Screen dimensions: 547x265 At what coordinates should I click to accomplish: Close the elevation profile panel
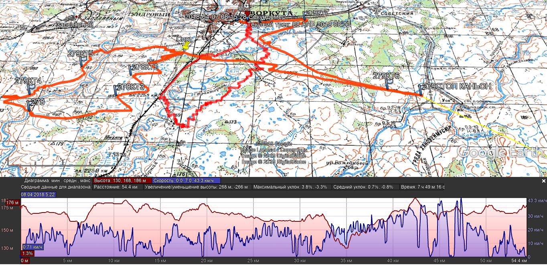543,181
